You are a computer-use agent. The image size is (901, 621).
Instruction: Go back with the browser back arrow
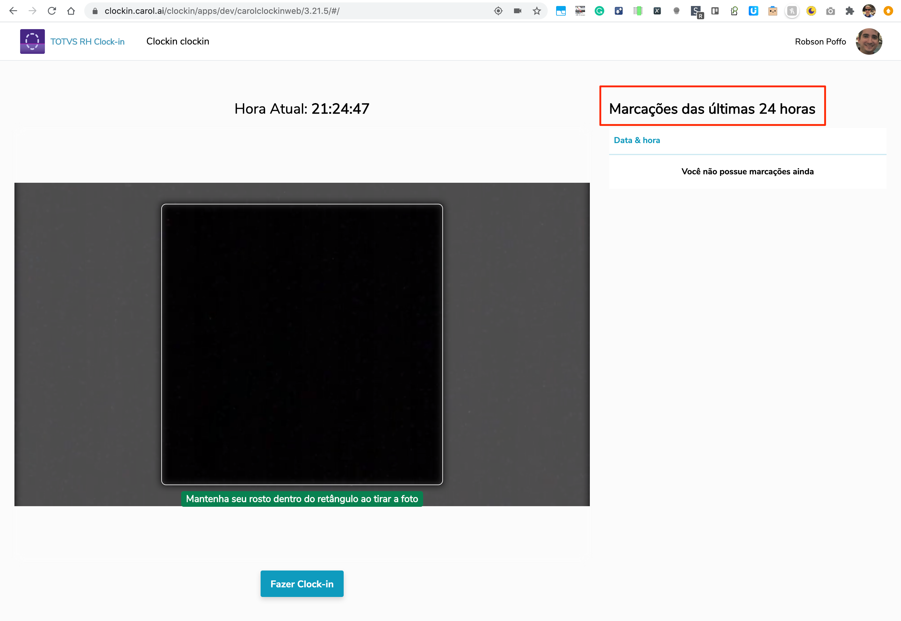[13, 11]
